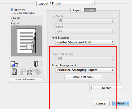
Task: Click the Printer Information... button
Action: [26, 79]
